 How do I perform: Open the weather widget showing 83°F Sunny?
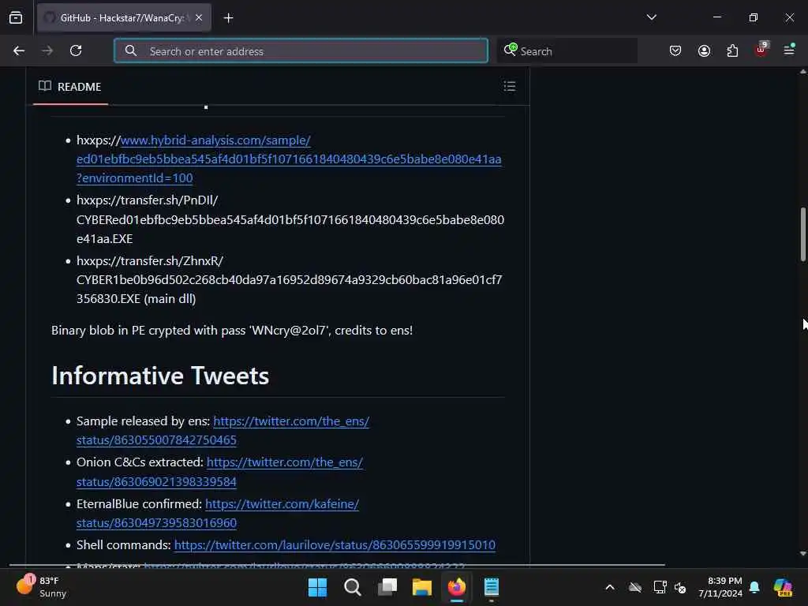click(x=43, y=586)
